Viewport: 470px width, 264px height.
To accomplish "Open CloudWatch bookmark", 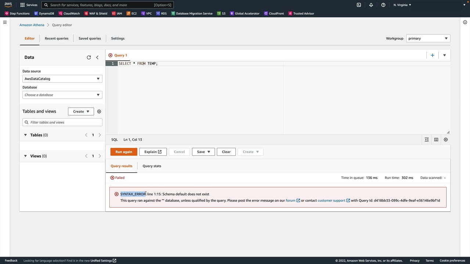I will coord(69,14).
